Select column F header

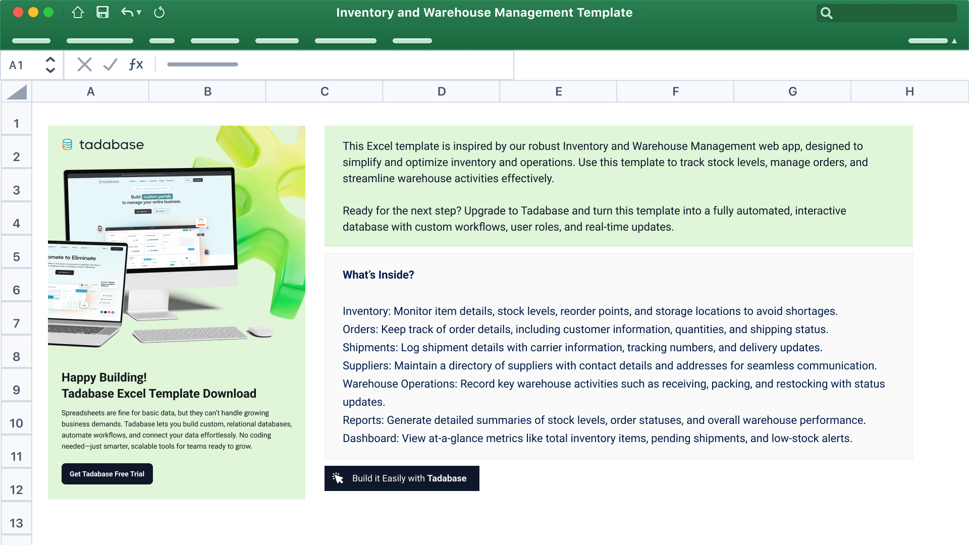pyautogui.click(x=676, y=91)
